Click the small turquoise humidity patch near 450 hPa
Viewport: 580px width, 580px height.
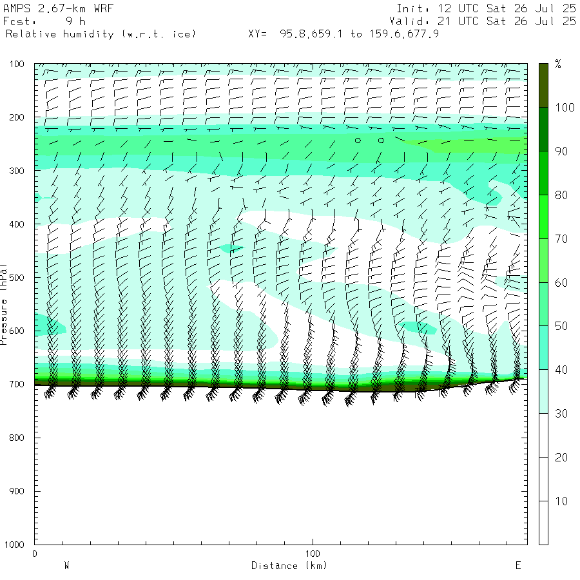231,248
